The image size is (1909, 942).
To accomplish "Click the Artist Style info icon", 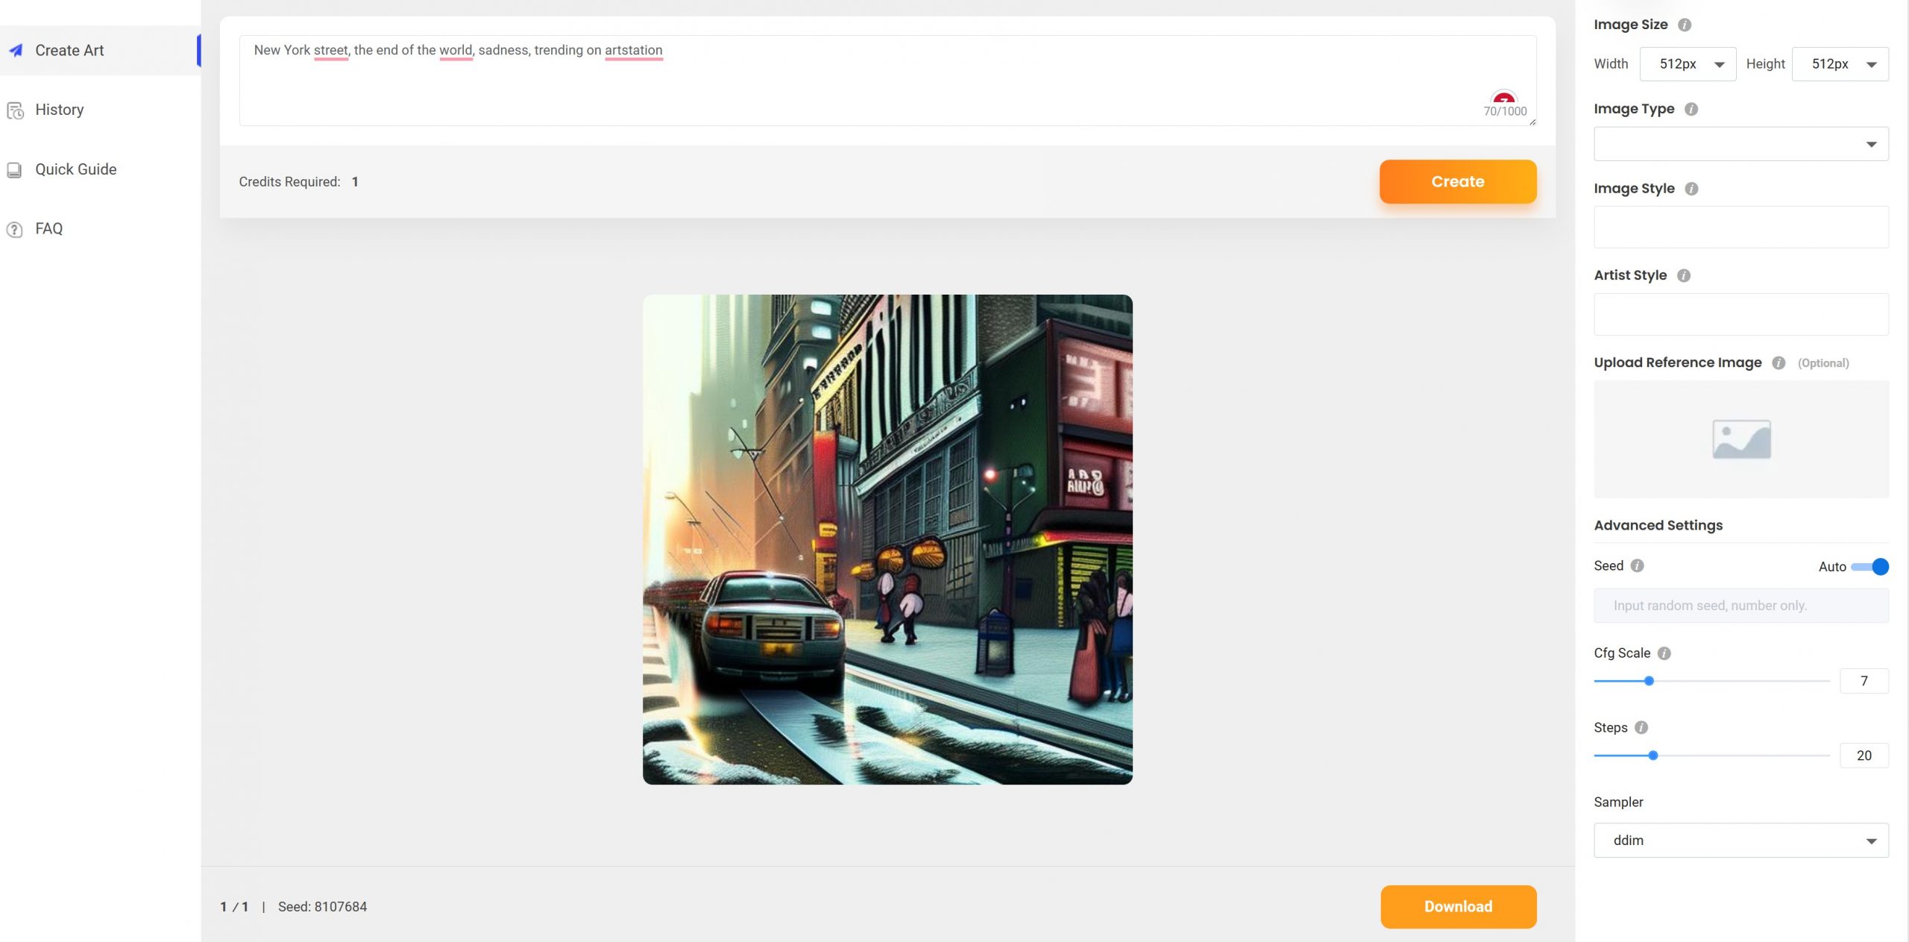I will coord(1683,275).
